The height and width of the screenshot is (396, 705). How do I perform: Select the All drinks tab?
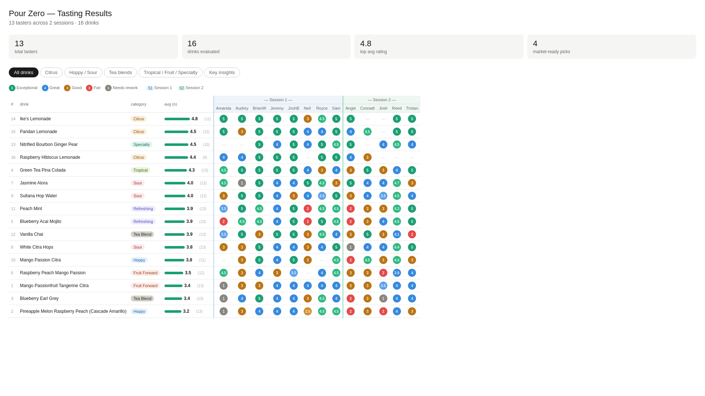[x=23, y=73]
